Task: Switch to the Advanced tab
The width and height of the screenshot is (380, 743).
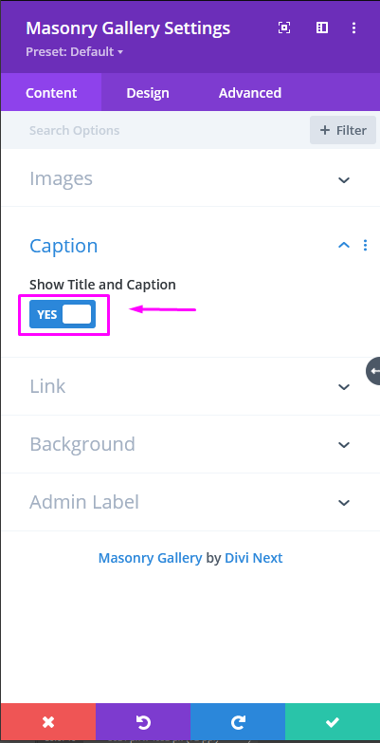Action: point(250,92)
